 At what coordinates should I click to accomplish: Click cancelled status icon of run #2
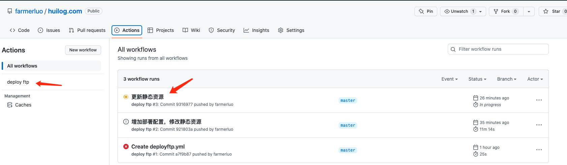click(126, 122)
